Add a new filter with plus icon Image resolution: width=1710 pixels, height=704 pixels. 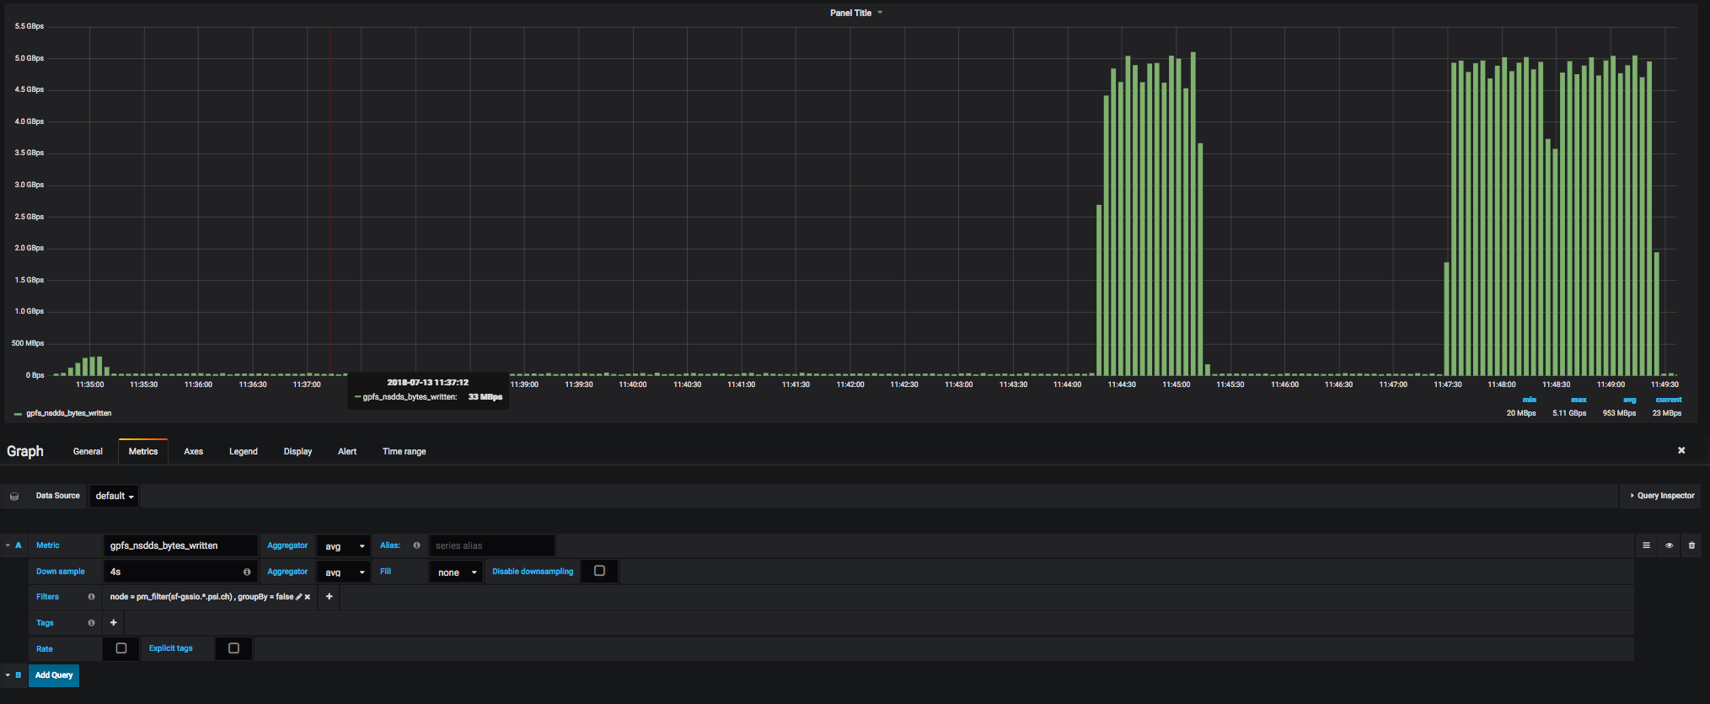coord(330,597)
